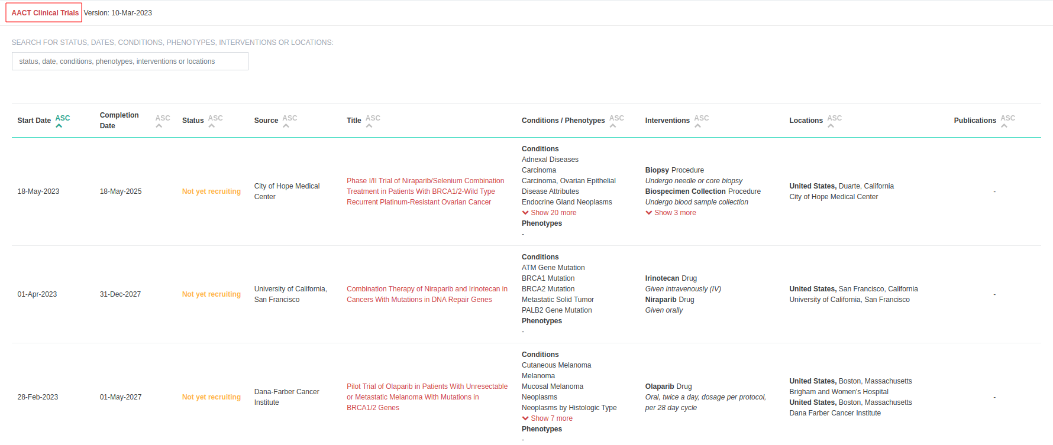Click the AACT Clinical Trials button
1053x445 pixels.
coord(44,13)
